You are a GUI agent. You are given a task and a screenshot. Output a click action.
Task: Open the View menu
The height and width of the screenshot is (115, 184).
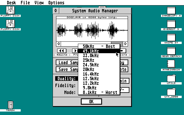click(x=39, y=3)
